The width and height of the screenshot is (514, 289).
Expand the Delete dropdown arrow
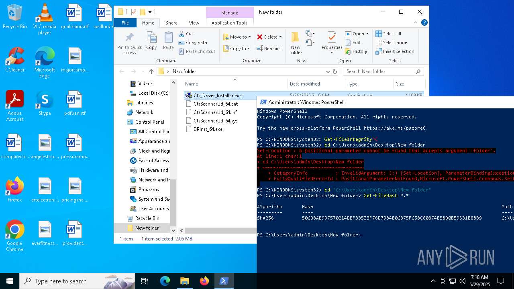tap(280, 37)
